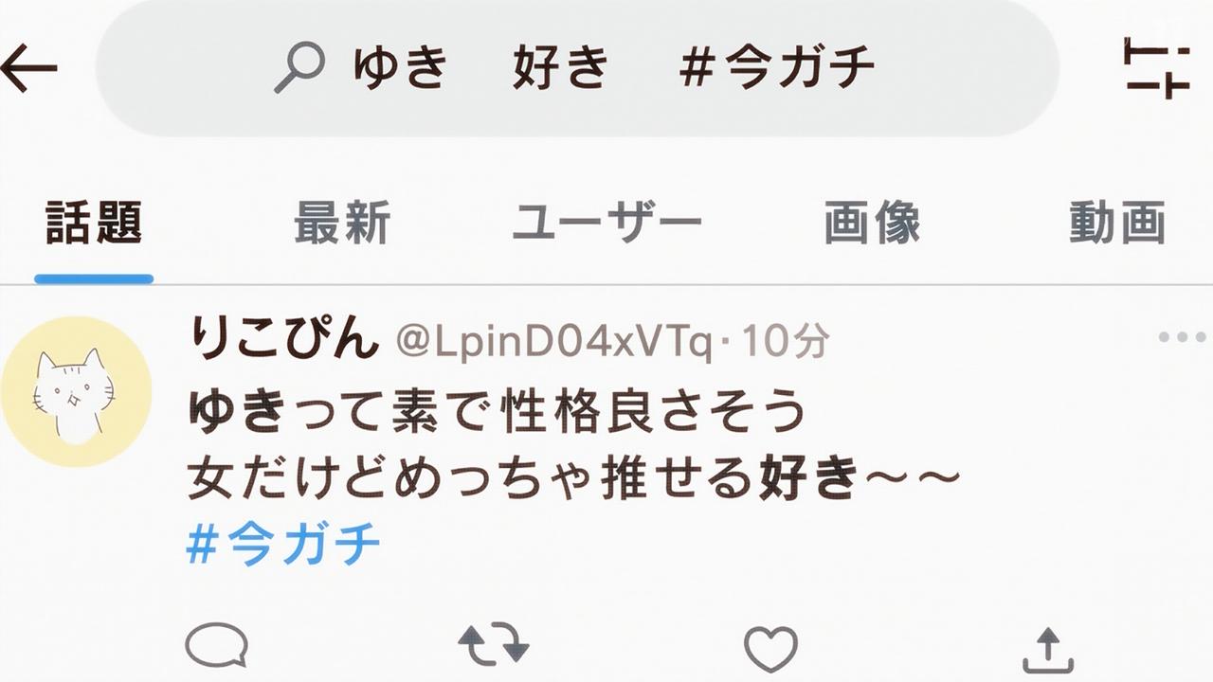Open the tweet text ゆきって素で性格良さそう
Viewport: 1213px width, 682px height.
[x=498, y=411]
